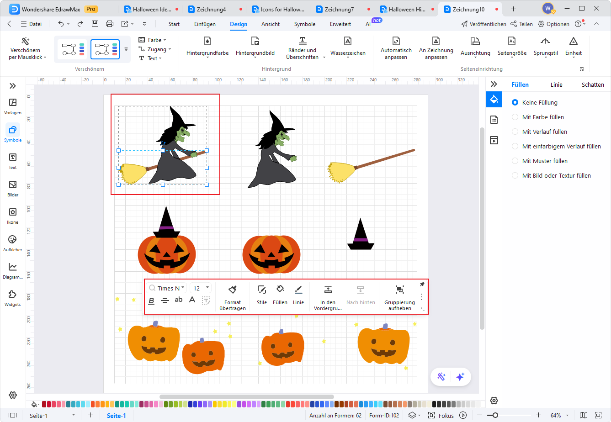The height and width of the screenshot is (422, 611).
Task: Click Gruppierung aufheben in floating toolbar
Action: point(399,296)
